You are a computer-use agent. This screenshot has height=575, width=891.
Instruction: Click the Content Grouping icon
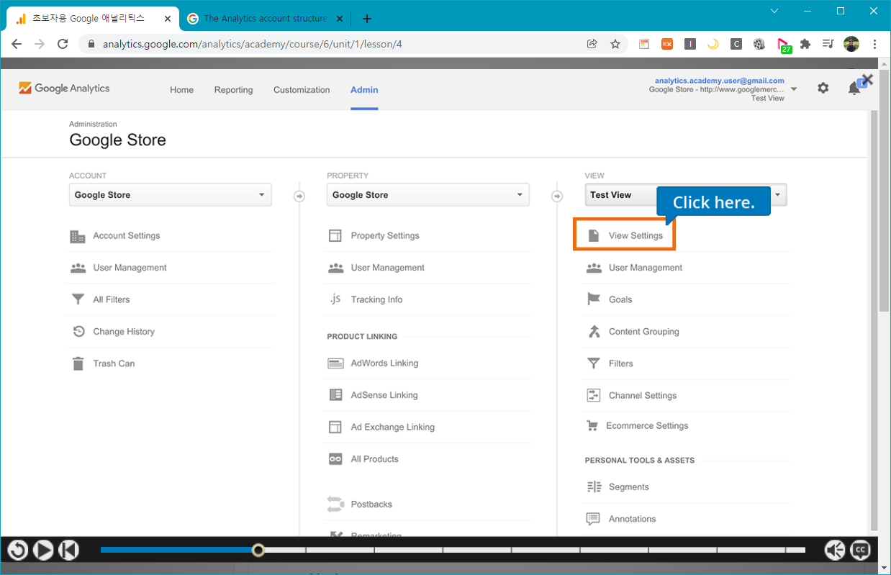coord(594,332)
